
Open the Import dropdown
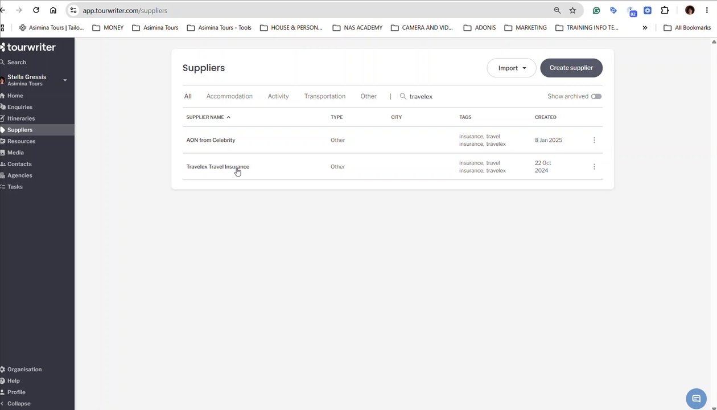[x=512, y=68]
